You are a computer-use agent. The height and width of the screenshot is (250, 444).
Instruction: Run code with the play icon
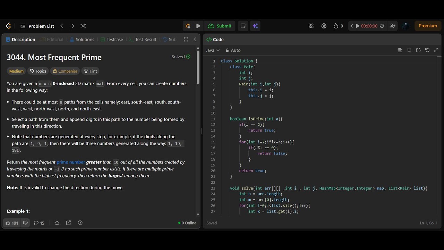point(198,26)
